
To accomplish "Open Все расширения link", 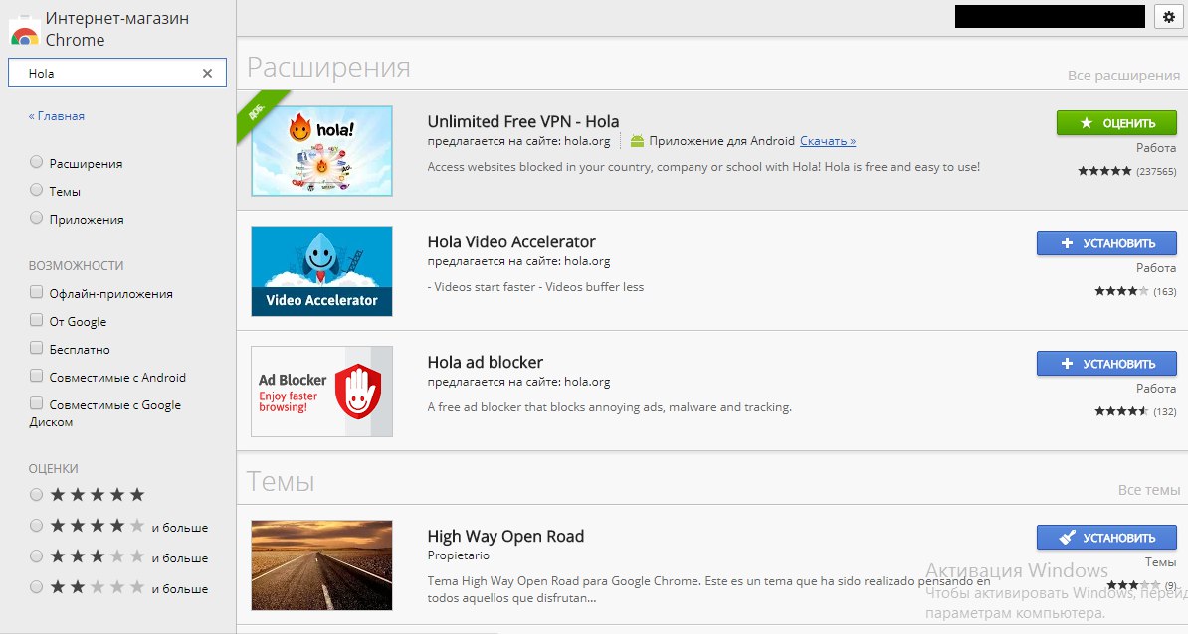I will point(1123,76).
